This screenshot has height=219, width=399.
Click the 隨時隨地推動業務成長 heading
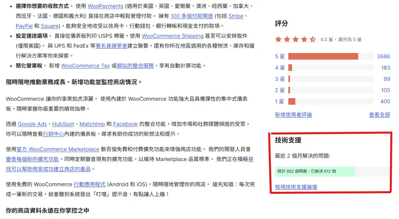[x=74, y=82]
